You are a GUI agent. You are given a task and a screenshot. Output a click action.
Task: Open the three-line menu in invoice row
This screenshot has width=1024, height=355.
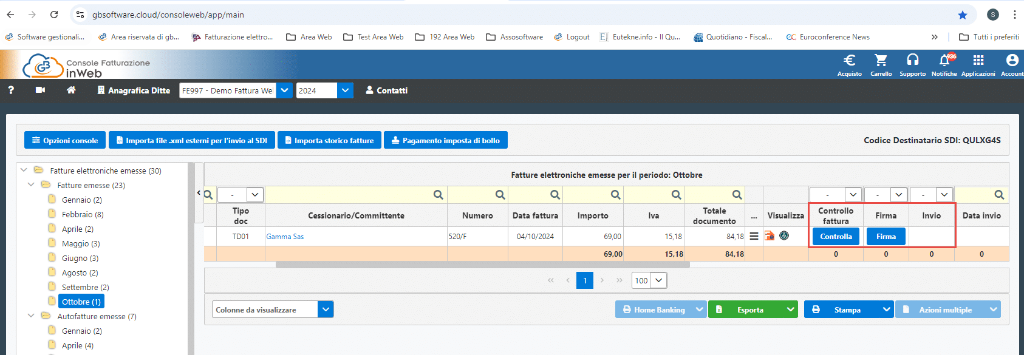[754, 236]
